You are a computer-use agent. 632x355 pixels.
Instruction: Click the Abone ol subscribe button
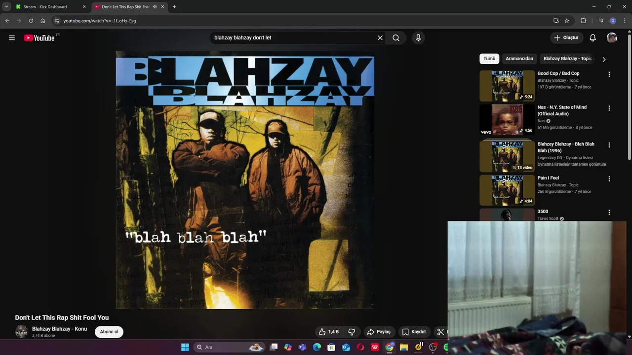tap(109, 332)
